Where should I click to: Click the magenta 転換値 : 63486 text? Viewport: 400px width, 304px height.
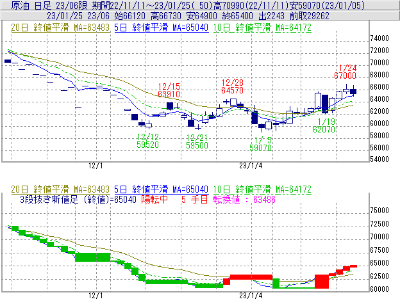click(x=244, y=199)
